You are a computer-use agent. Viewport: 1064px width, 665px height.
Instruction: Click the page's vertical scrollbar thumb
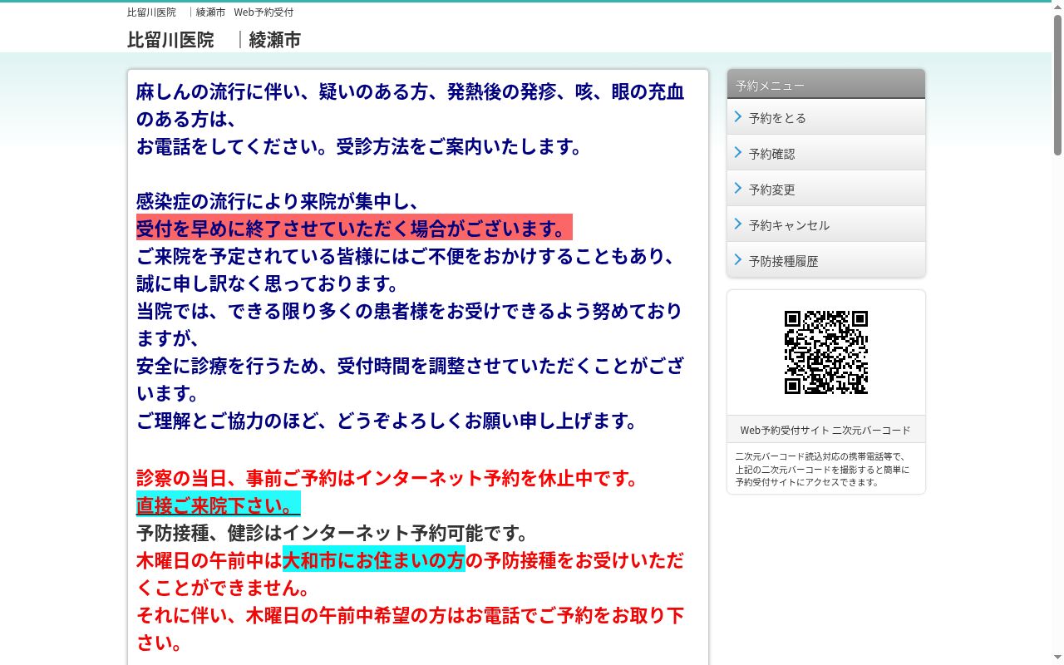[x=1057, y=83]
